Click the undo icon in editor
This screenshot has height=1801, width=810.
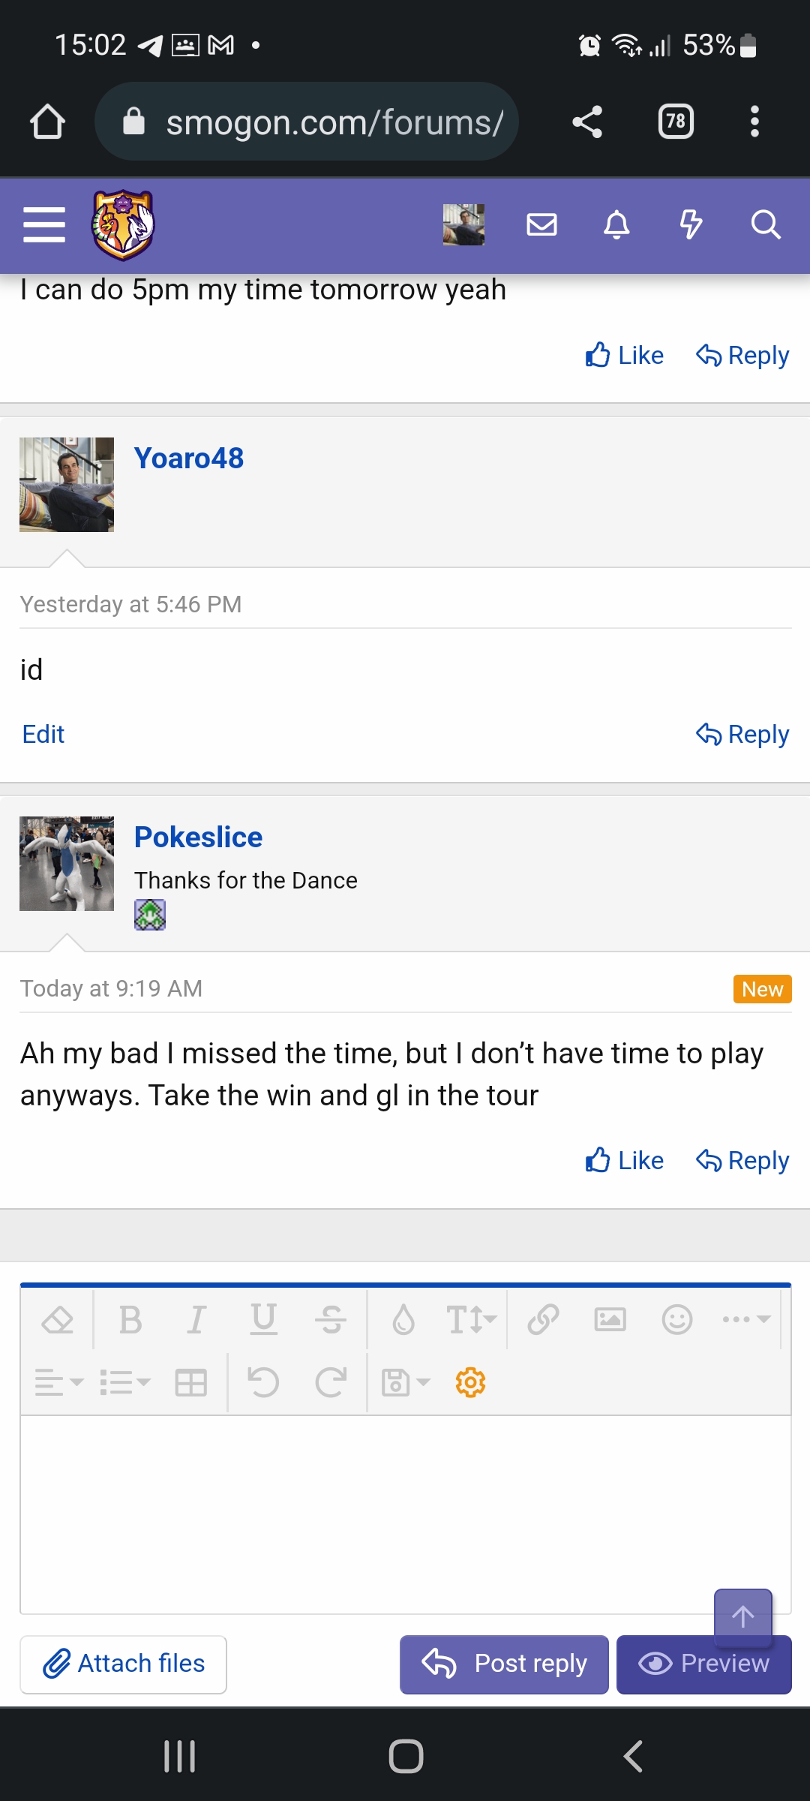tap(263, 1382)
